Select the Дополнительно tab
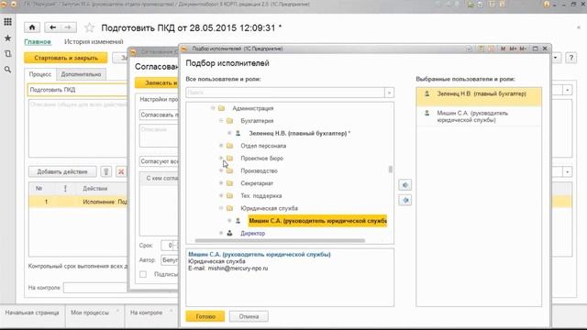The image size is (587, 330). (x=81, y=74)
